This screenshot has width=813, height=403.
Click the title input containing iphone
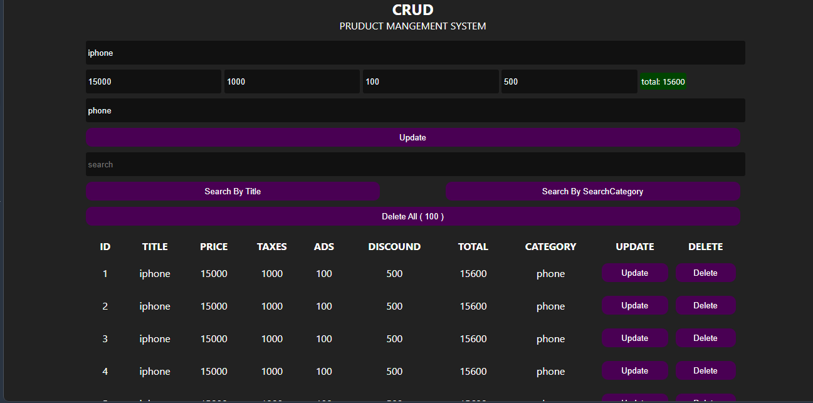tap(415, 53)
